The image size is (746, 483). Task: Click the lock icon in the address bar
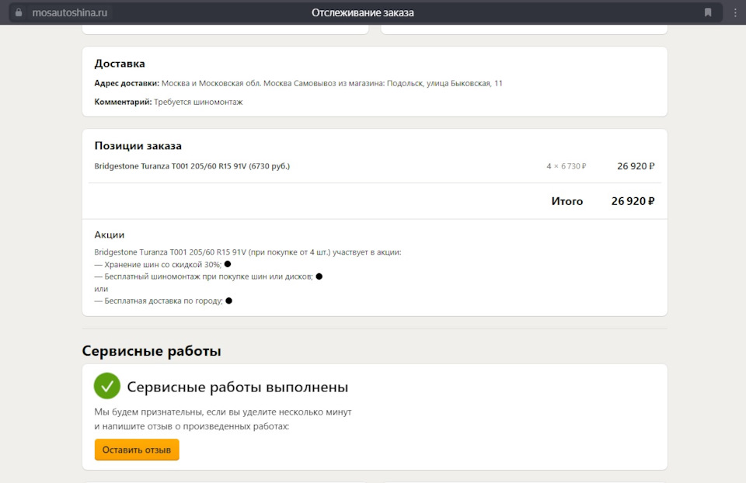pos(19,12)
